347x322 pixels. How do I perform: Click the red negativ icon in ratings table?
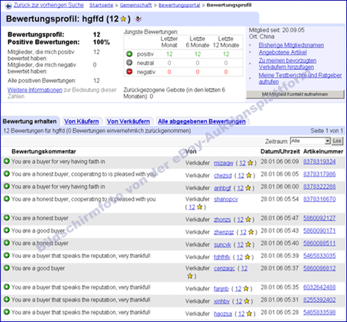(129, 72)
